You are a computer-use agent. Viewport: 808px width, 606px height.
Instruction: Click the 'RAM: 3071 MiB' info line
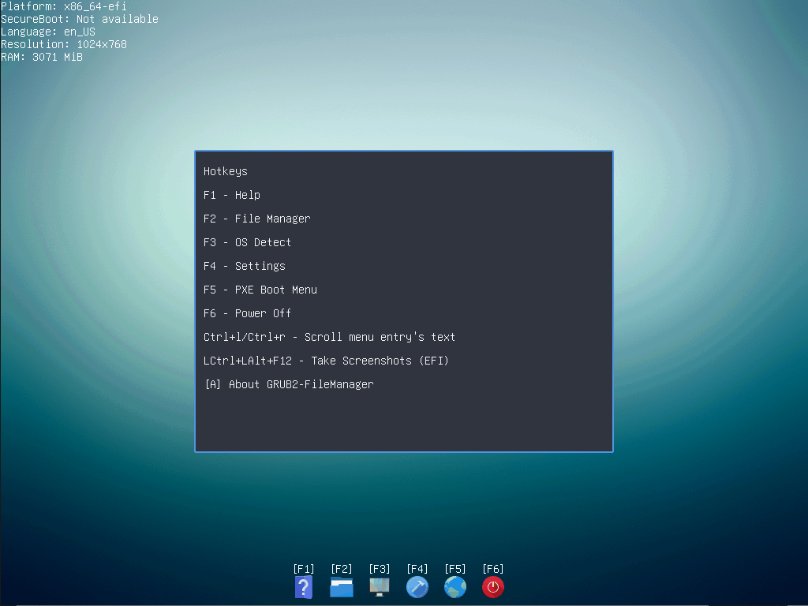click(42, 57)
